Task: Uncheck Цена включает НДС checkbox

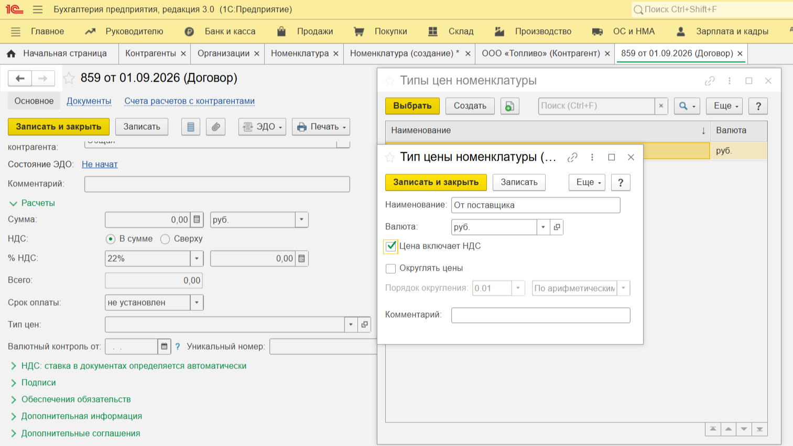Action: (391, 246)
